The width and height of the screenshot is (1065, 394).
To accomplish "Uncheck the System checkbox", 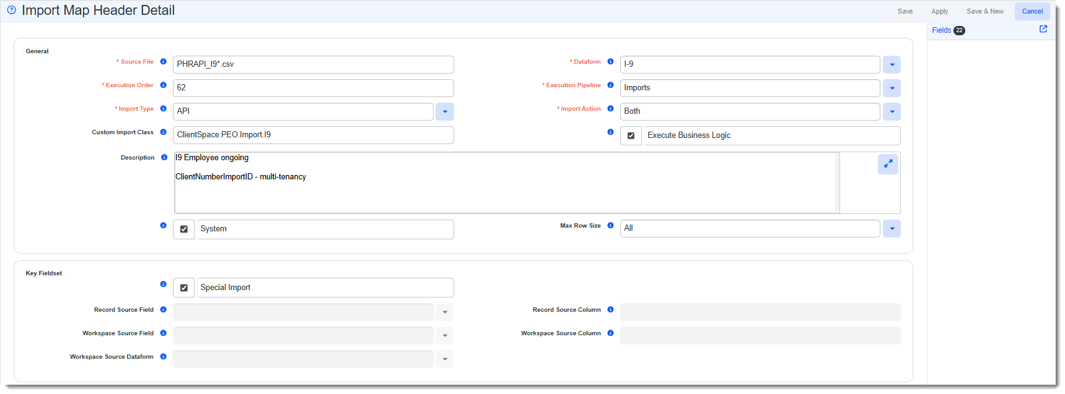I will click(183, 229).
